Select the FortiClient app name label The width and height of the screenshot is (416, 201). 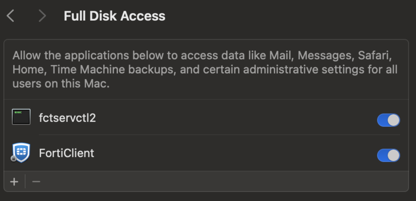pyautogui.click(x=67, y=153)
